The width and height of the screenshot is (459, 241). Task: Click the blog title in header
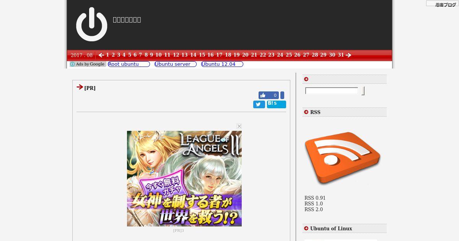click(x=127, y=20)
